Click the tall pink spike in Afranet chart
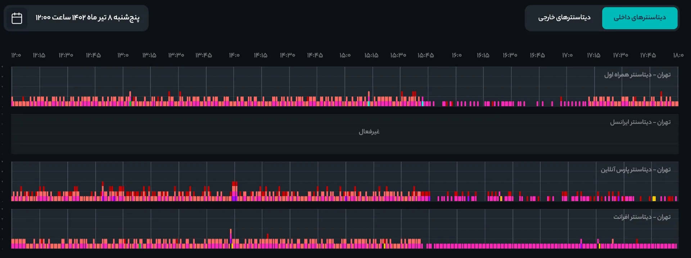This screenshot has height=258, width=691. click(x=231, y=234)
